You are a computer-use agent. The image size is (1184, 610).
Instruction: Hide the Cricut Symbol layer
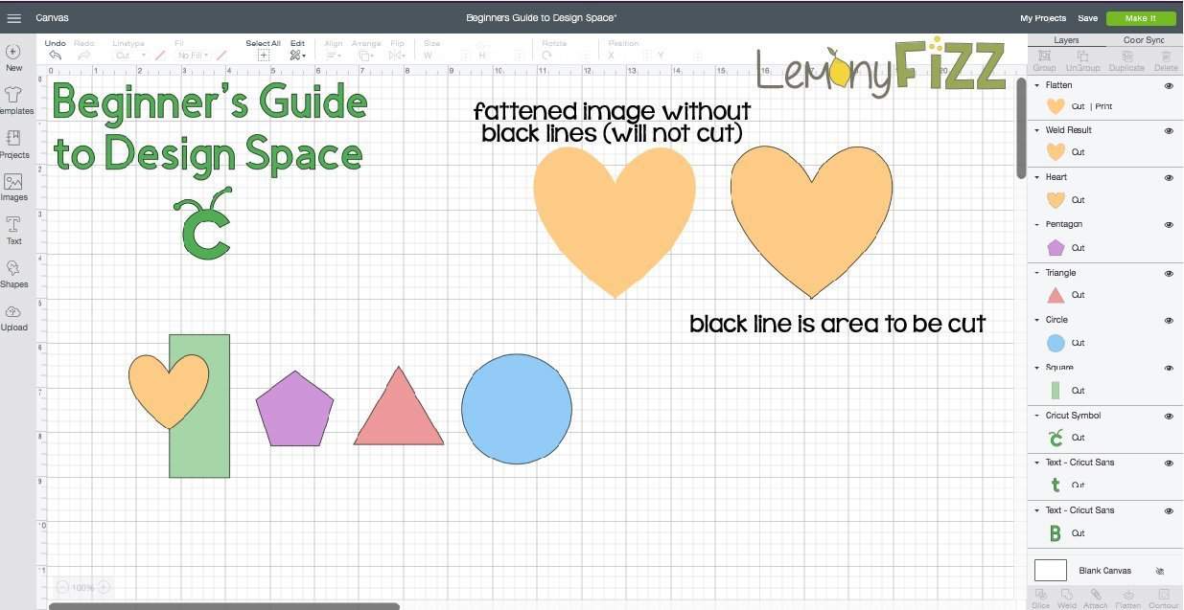point(1169,417)
